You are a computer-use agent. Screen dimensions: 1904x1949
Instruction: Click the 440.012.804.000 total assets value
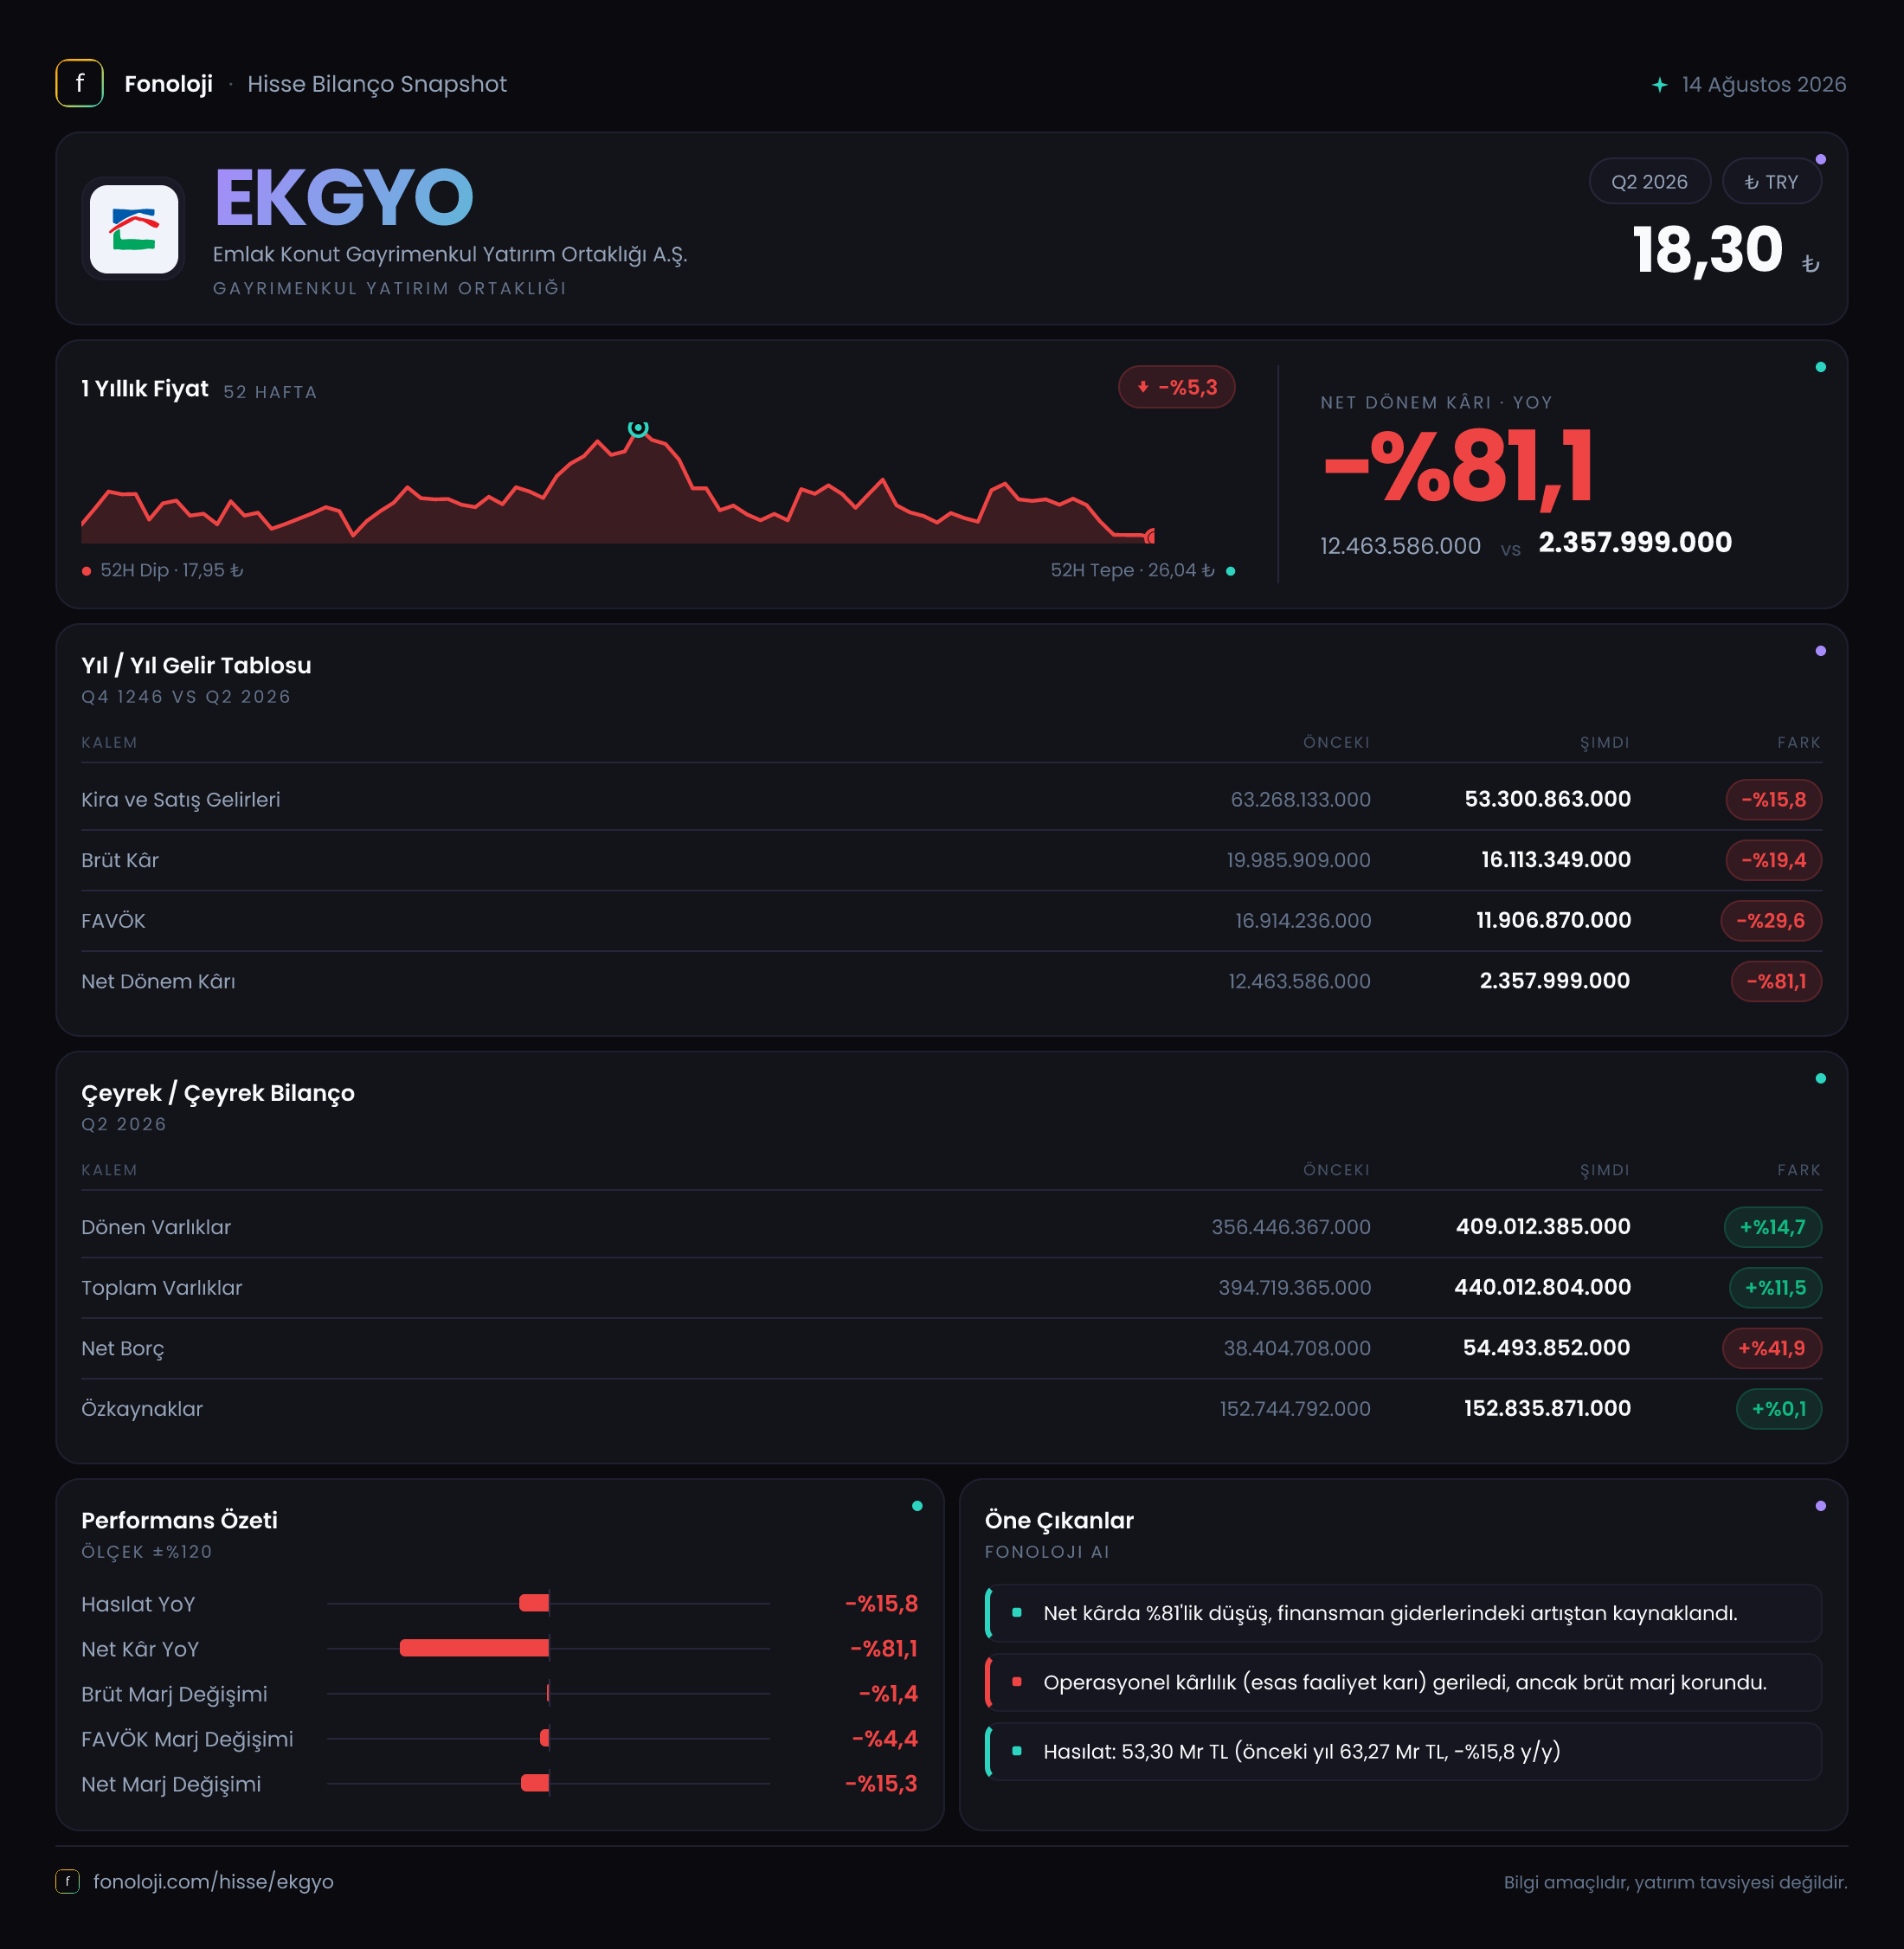coord(1542,1287)
